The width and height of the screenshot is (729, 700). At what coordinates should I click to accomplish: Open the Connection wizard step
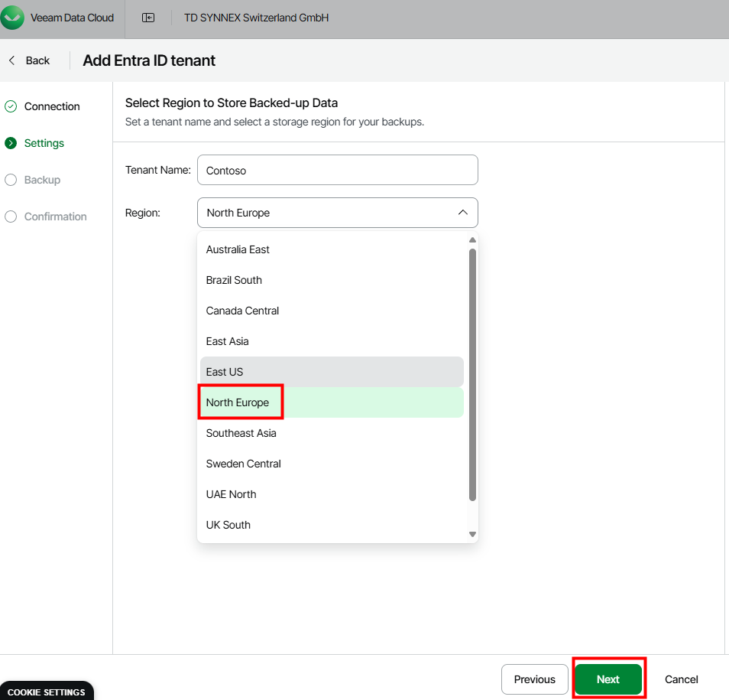[52, 106]
